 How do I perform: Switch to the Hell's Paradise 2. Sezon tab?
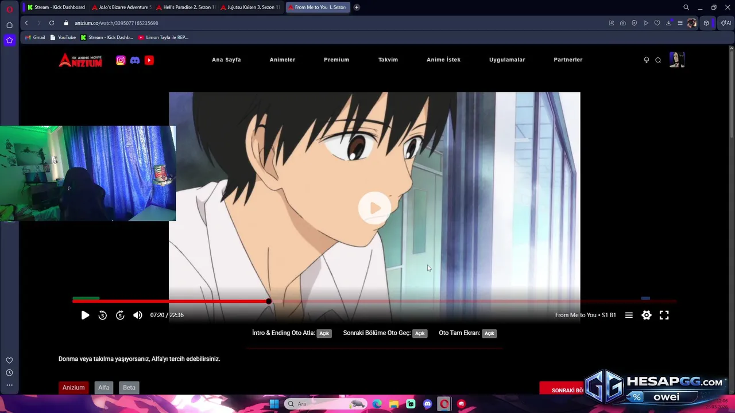(x=185, y=7)
